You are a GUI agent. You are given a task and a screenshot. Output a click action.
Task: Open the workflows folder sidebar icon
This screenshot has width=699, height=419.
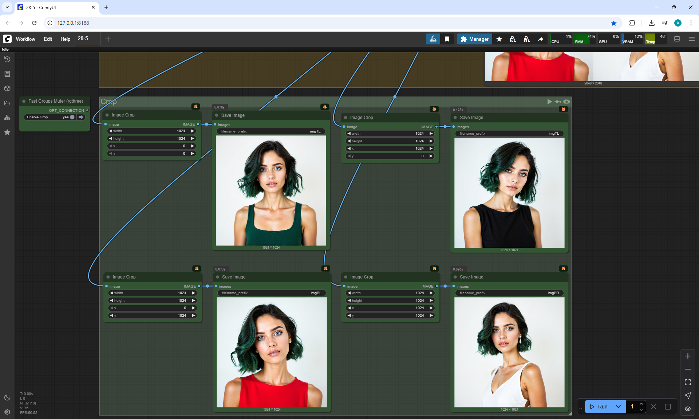pyautogui.click(x=7, y=103)
